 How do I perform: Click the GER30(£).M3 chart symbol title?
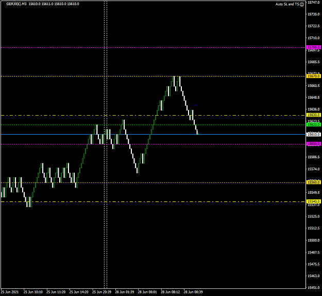coord(16,4)
